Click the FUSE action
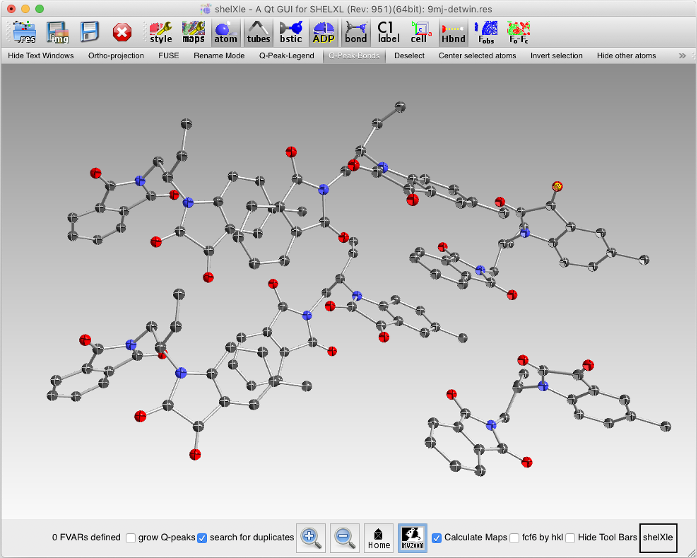The width and height of the screenshot is (697, 558). tap(169, 56)
